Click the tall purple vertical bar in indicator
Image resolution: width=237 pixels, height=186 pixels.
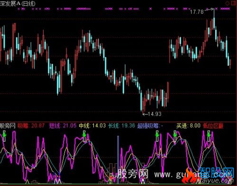[x=118, y=159]
